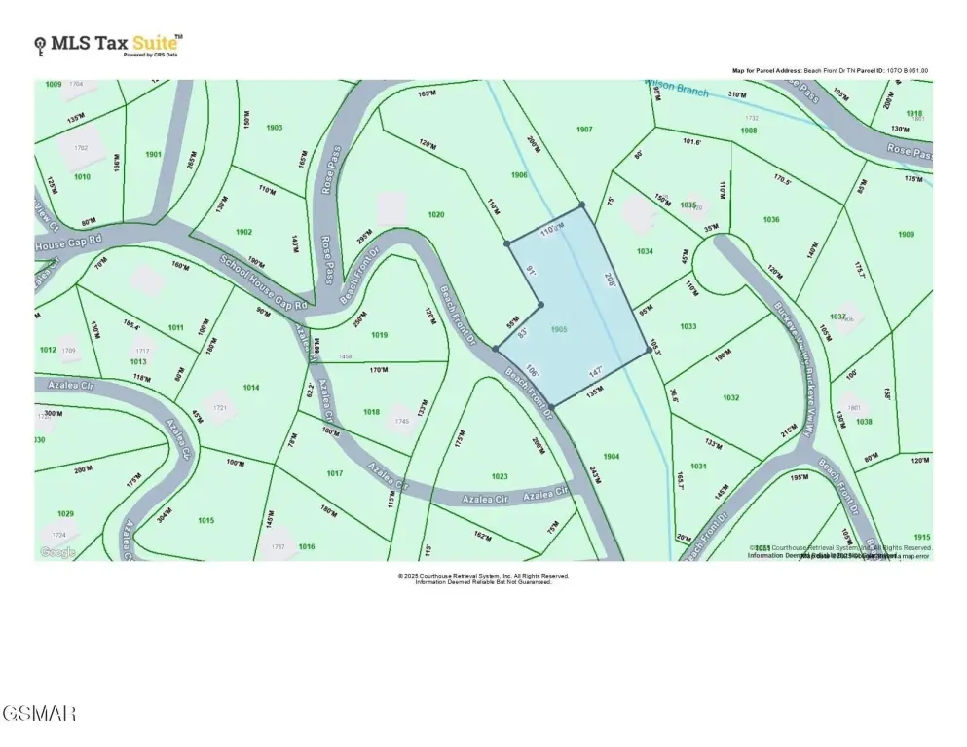This screenshot has width=967, height=747.
Task: Click parcel 1903 at the top
Action: point(274,128)
